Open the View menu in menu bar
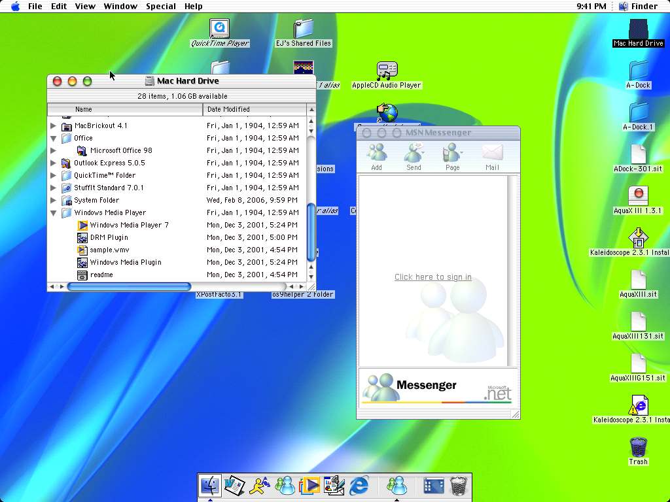Image resolution: width=670 pixels, height=502 pixels. click(x=85, y=7)
